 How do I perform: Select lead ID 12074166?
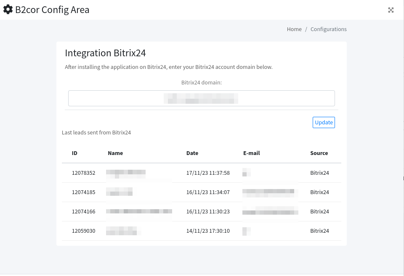click(83, 212)
